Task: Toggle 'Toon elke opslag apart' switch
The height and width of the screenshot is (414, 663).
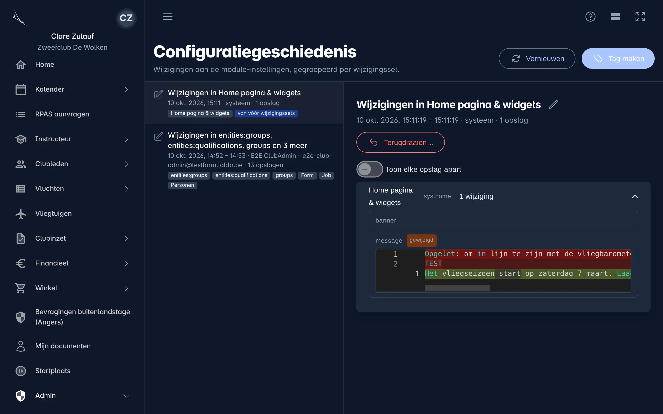Action: (x=370, y=169)
